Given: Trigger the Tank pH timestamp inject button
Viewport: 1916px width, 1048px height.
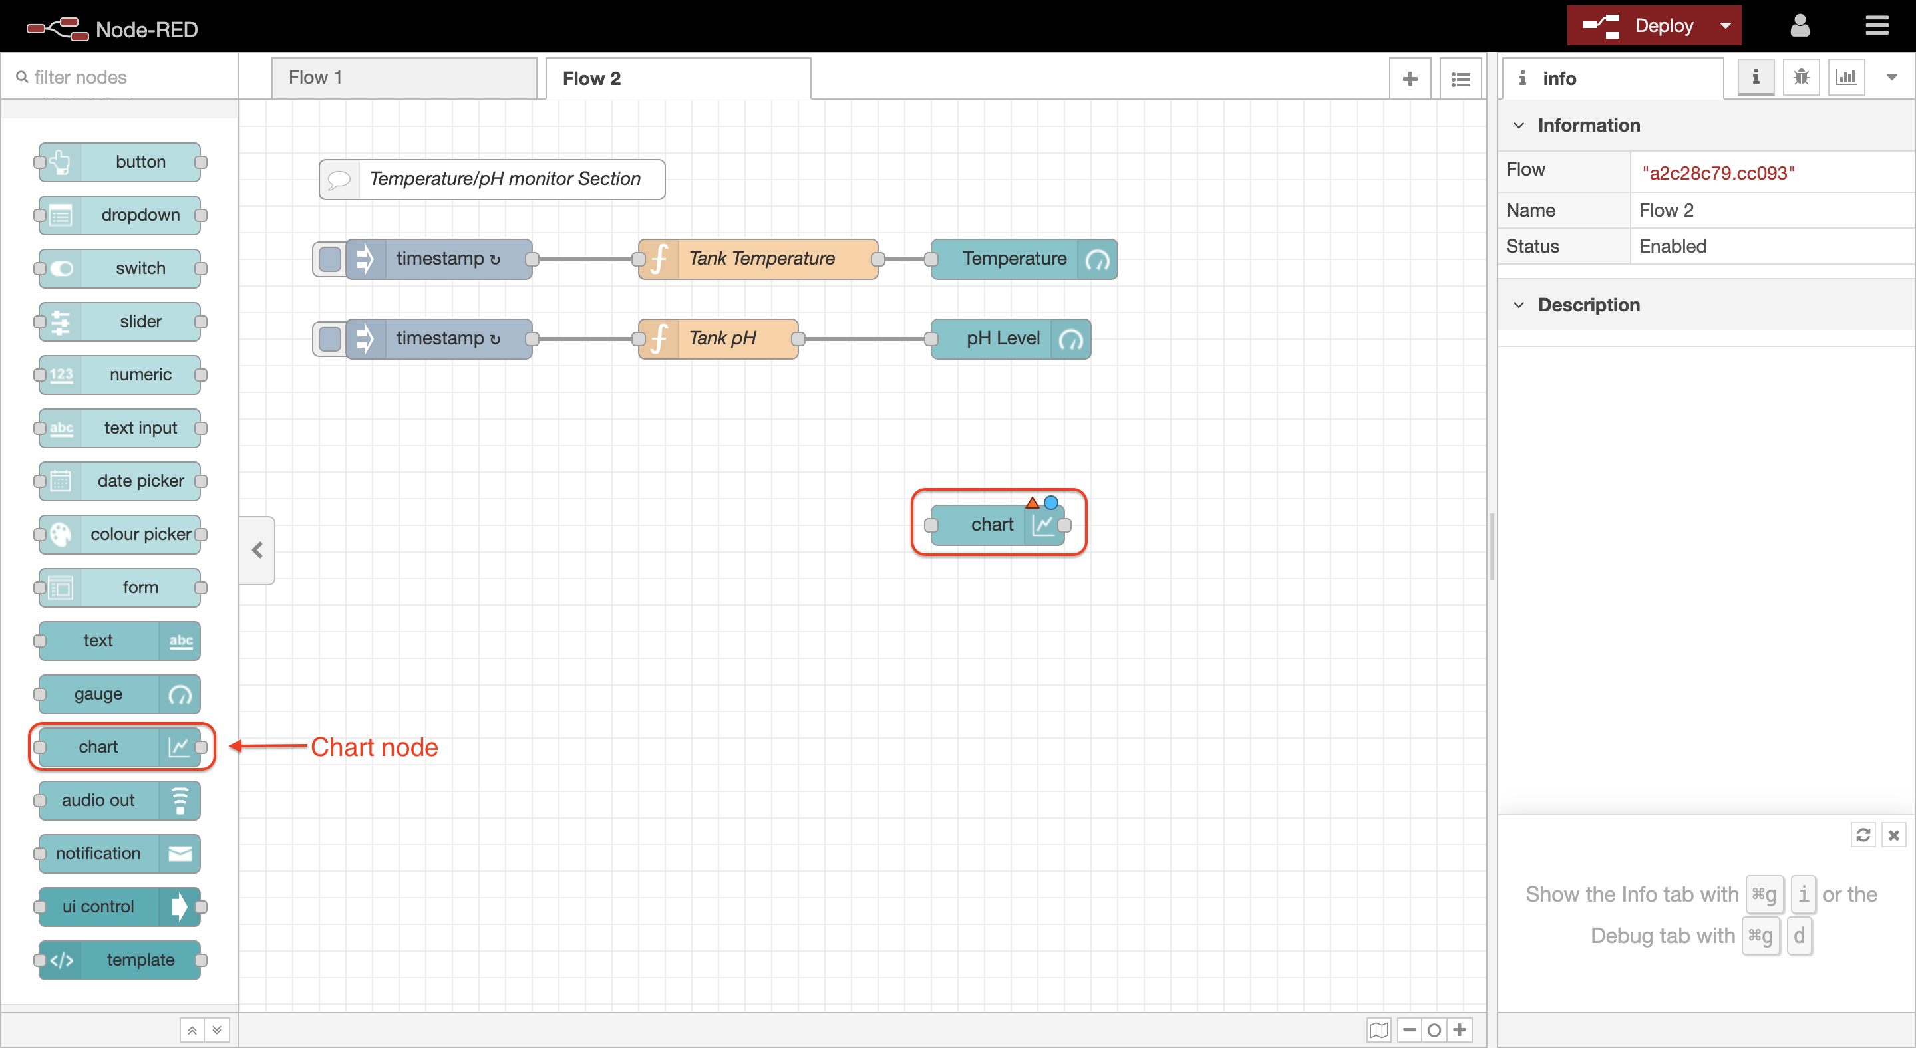Looking at the screenshot, I should click(x=329, y=339).
